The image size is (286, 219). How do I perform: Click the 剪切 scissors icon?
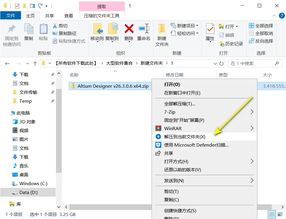tap(55, 26)
